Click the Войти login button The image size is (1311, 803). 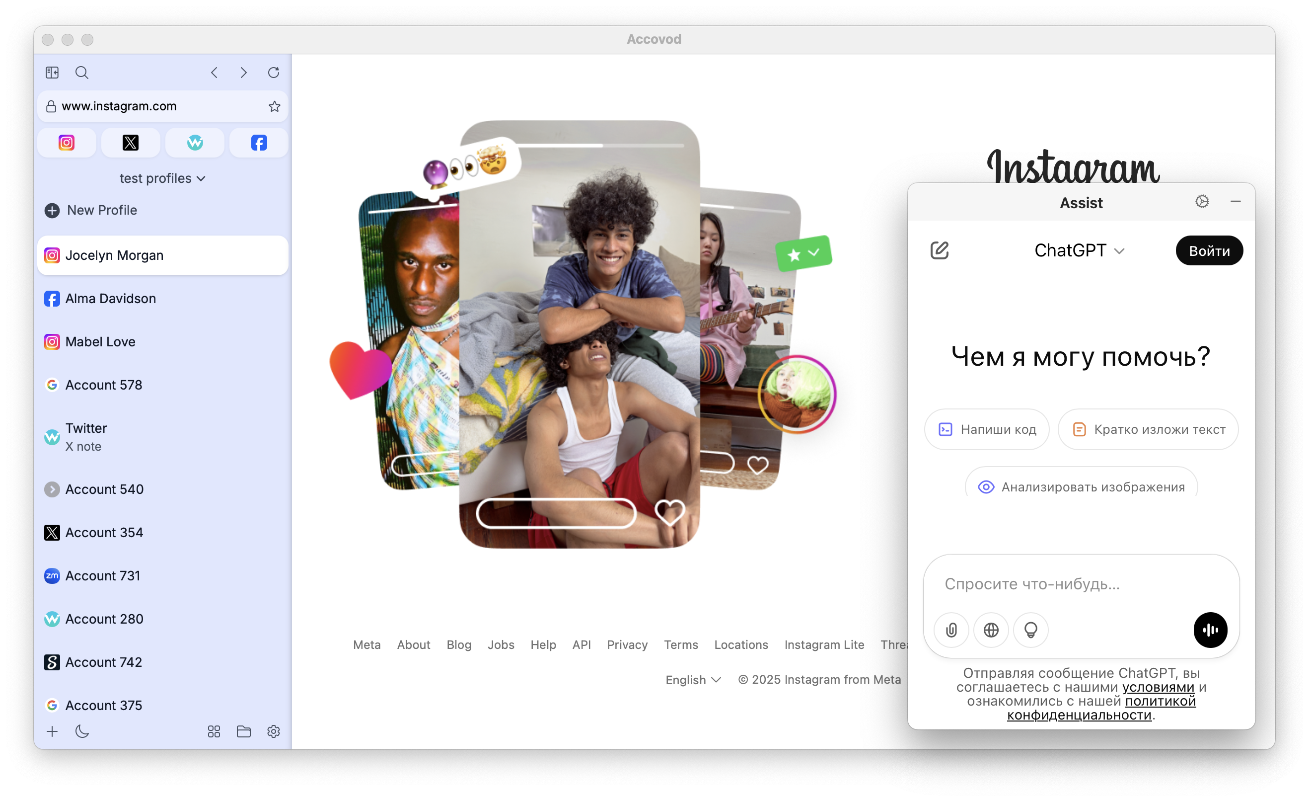point(1209,251)
